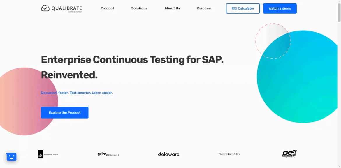Click the Qualibrate cloud checkmark logo icon
341x168 pixels.
[x=45, y=8]
